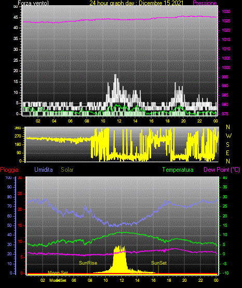Click the 'Temperatura' legend label
The width and height of the screenshot is (242, 288).
pos(178,170)
